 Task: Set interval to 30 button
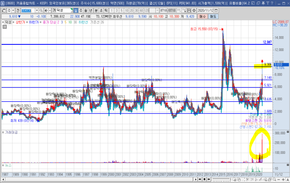(137, 11)
